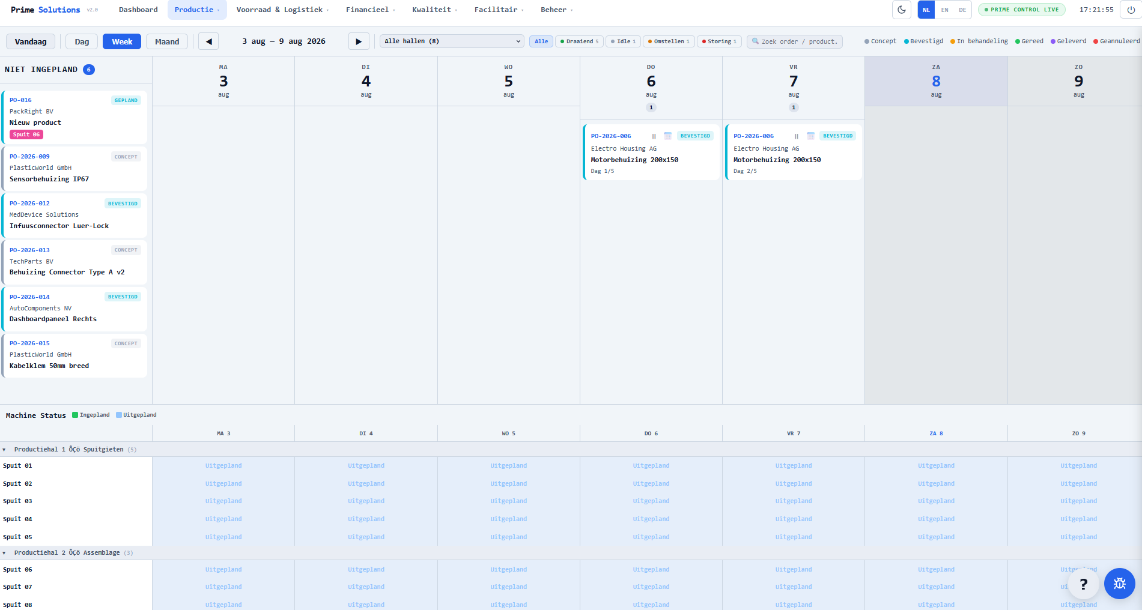Click the Spuit 07 machine row label
Viewport: 1142px width, 610px height.
tap(17, 587)
